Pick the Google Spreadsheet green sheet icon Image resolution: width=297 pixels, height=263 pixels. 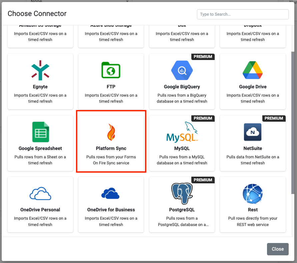(41, 132)
